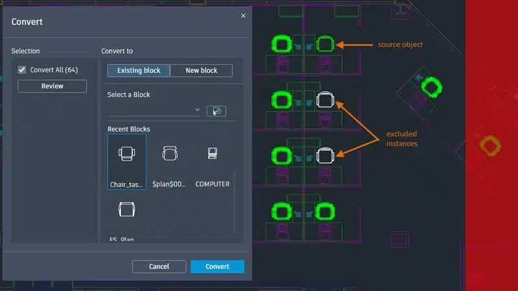The width and height of the screenshot is (518, 291).
Task: Select the Chair_tas recent block thumbnail
Action: point(127,162)
